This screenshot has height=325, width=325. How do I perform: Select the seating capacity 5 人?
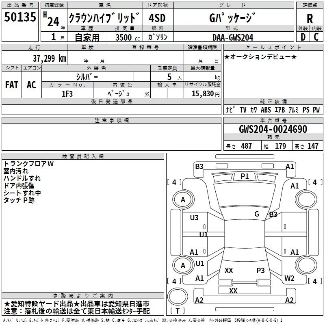click(175, 77)
